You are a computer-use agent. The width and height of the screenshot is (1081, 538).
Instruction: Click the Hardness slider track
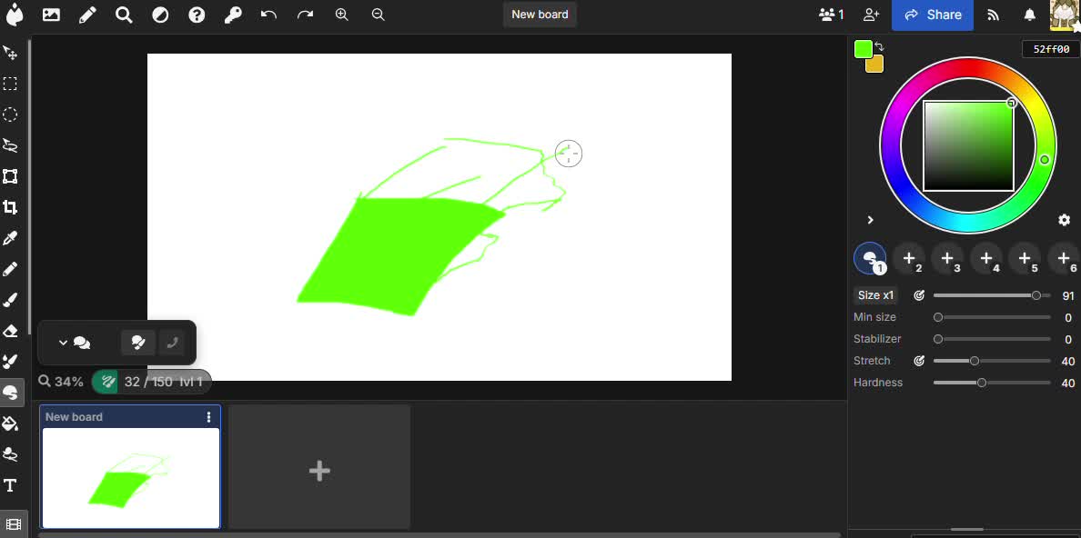pyautogui.click(x=992, y=383)
